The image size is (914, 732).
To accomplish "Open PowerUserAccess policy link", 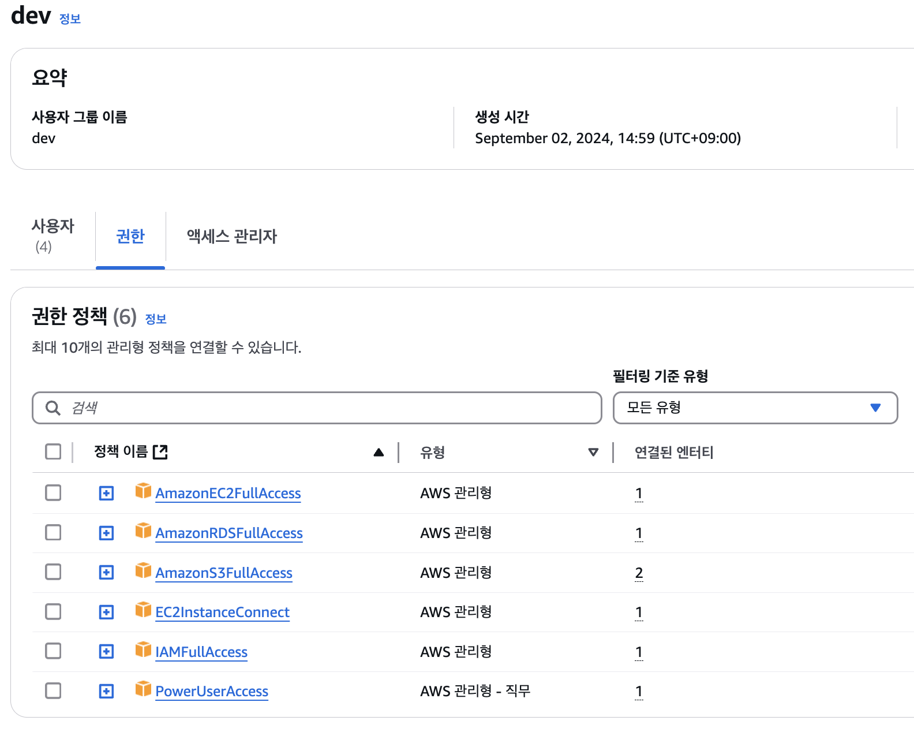I will pos(212,692).
